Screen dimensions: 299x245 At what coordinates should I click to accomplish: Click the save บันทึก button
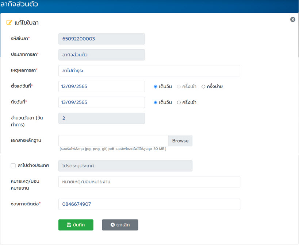click(76, 225)
